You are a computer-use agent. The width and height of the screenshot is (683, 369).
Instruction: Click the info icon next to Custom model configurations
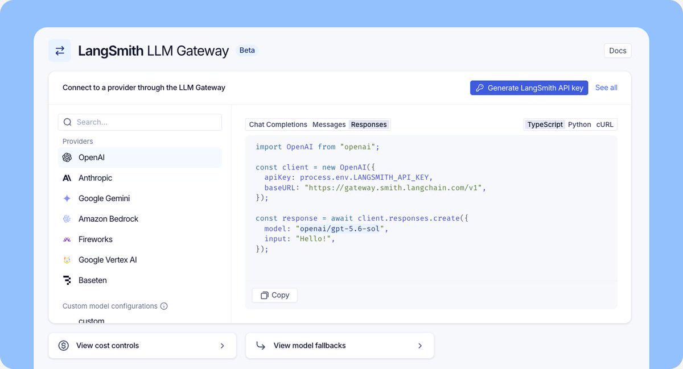[x=164, y=306]
